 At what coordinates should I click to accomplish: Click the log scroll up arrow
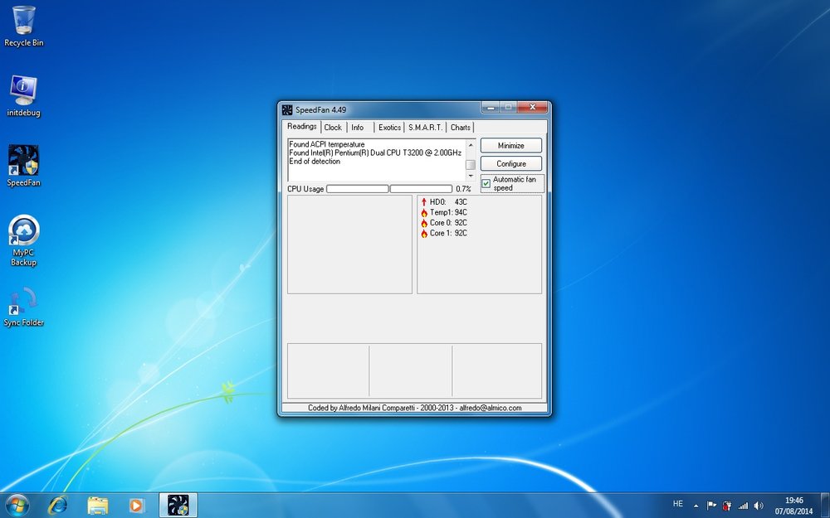coord(471,144)
